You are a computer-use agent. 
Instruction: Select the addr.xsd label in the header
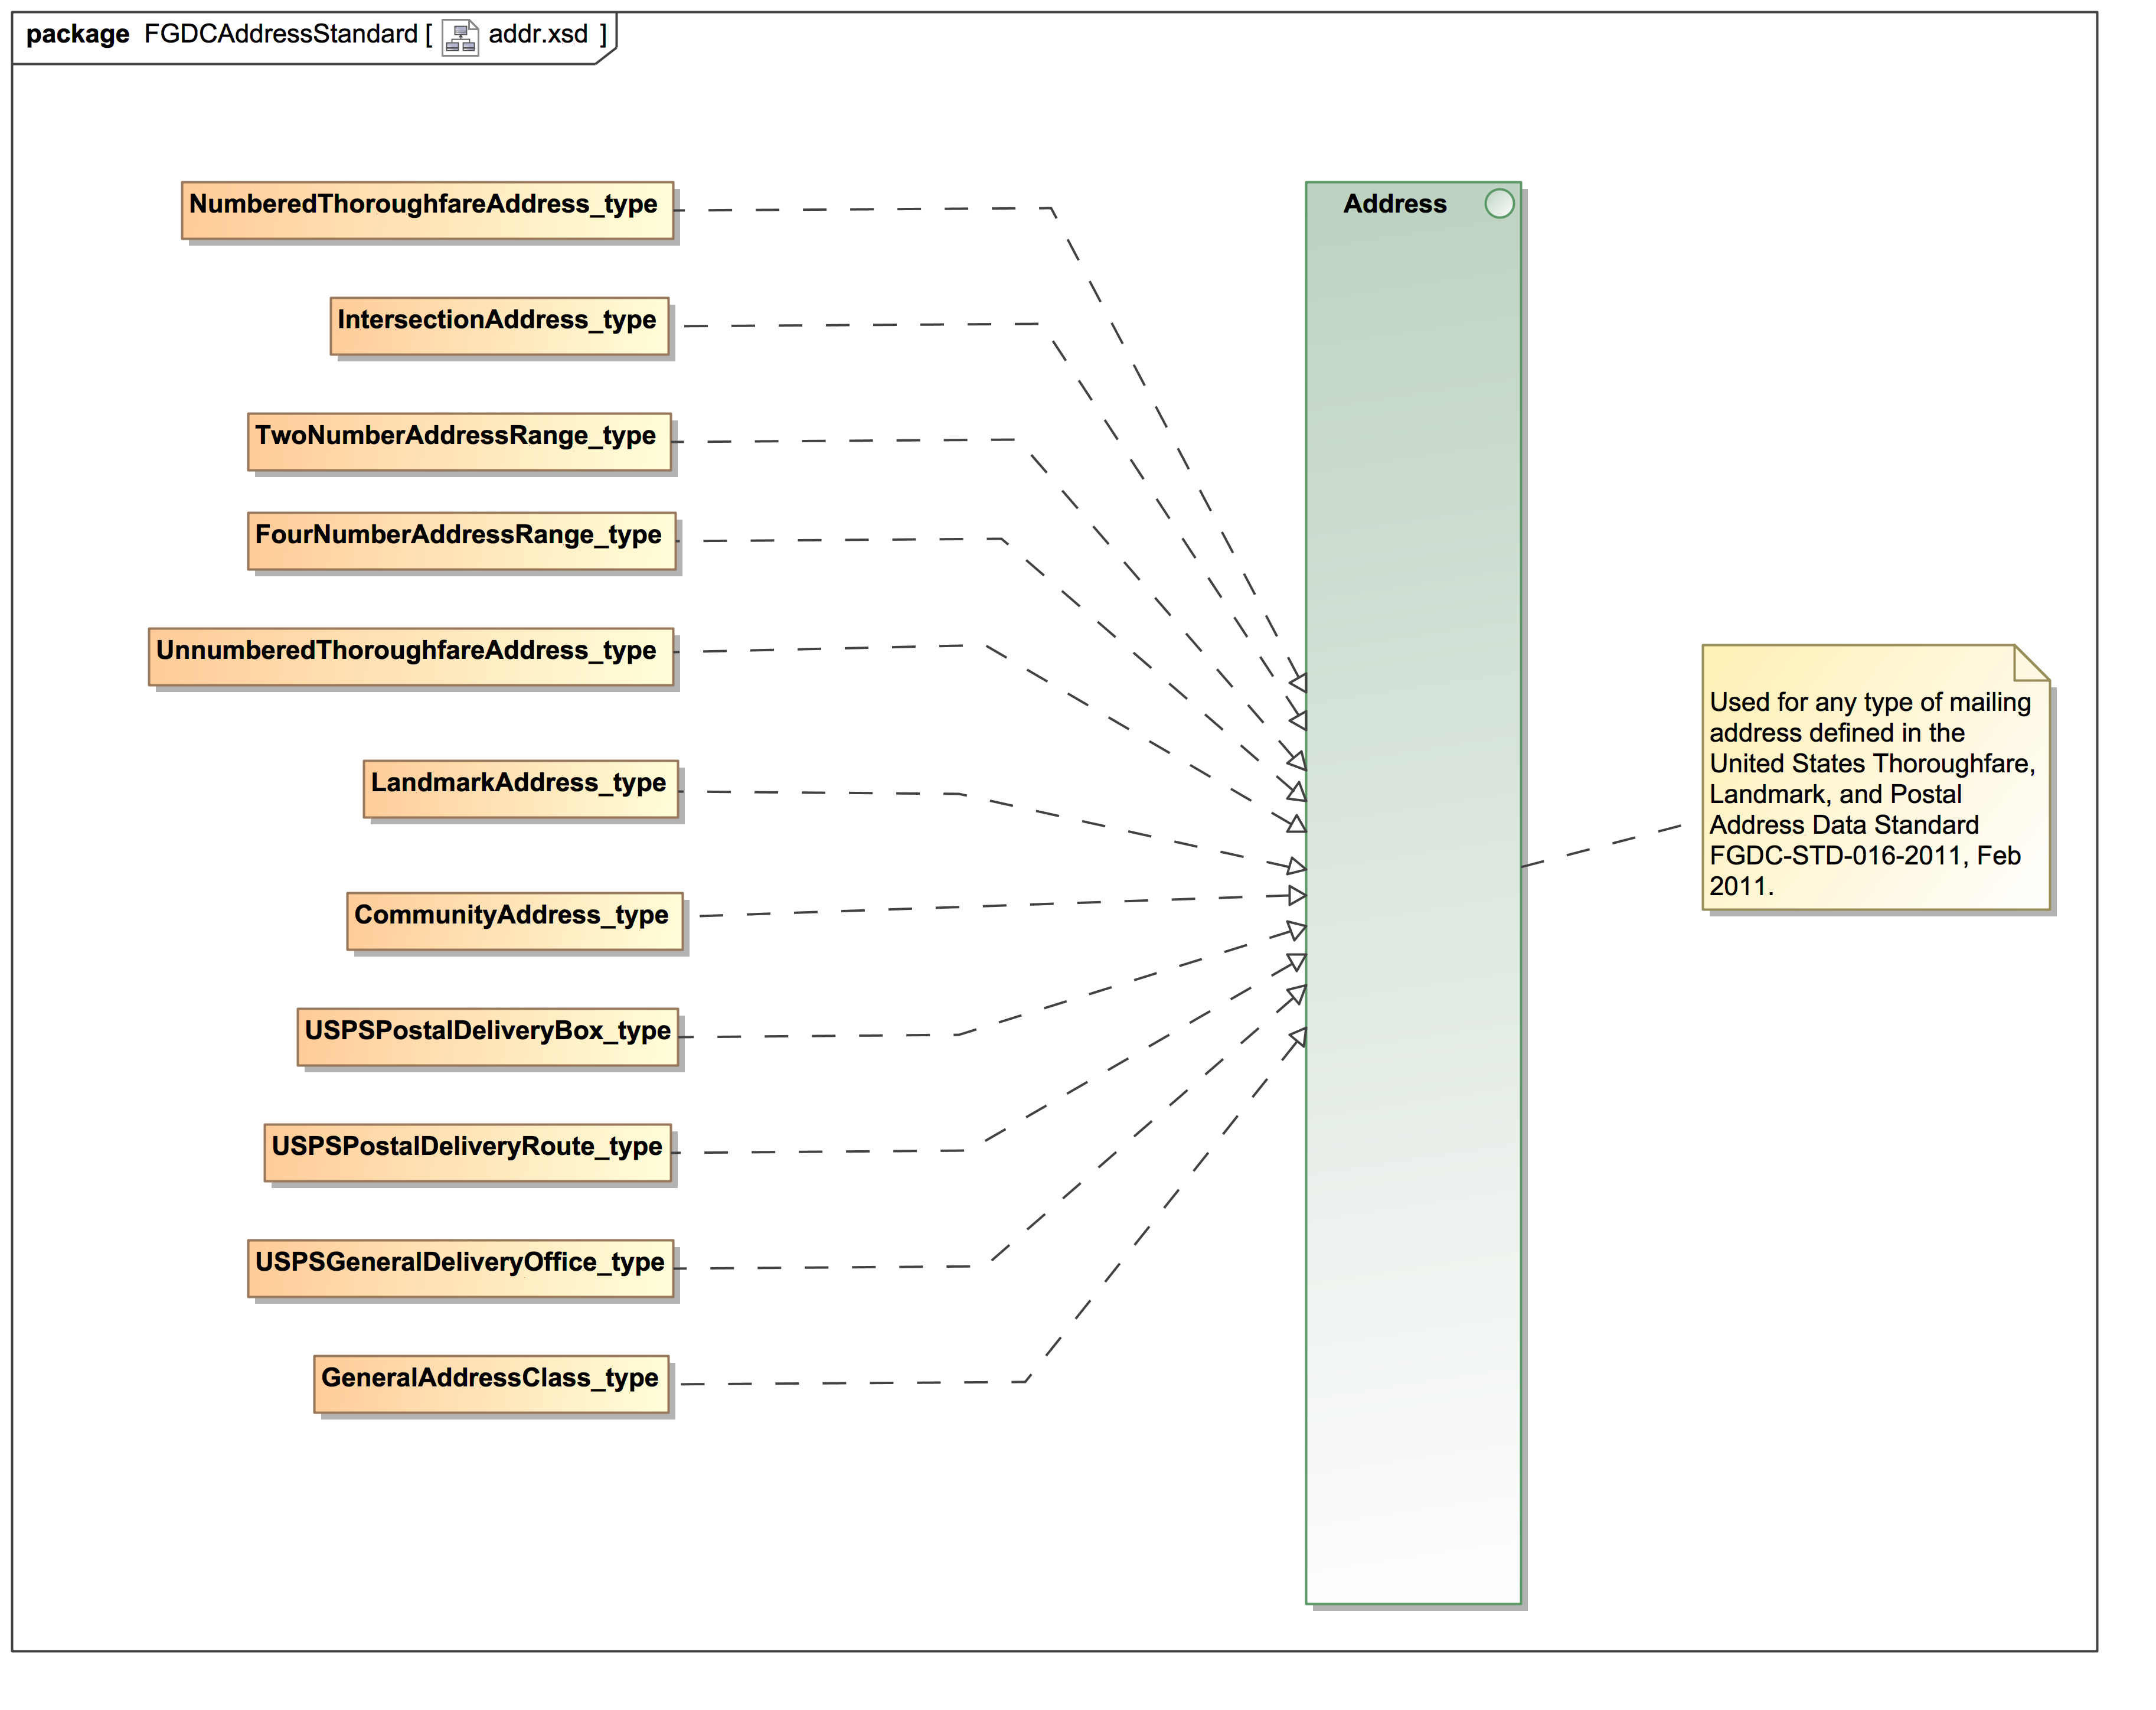pos(540,33)
